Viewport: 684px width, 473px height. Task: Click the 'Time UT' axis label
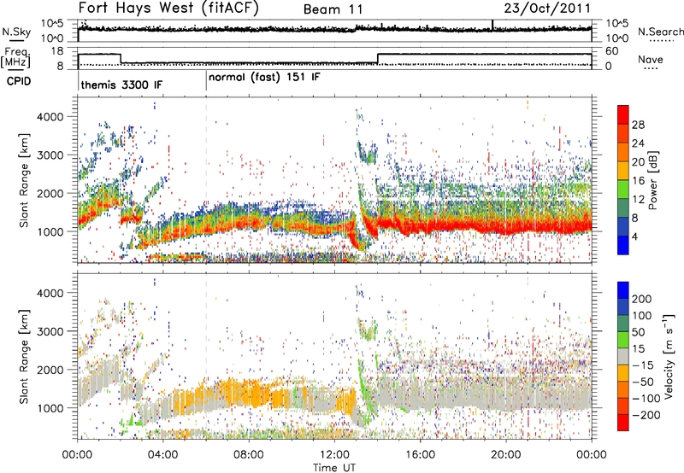pyautogui.click(x=334, y=467)
